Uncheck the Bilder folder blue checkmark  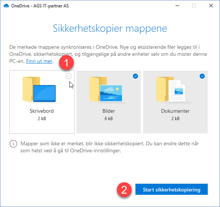(135, 76)
